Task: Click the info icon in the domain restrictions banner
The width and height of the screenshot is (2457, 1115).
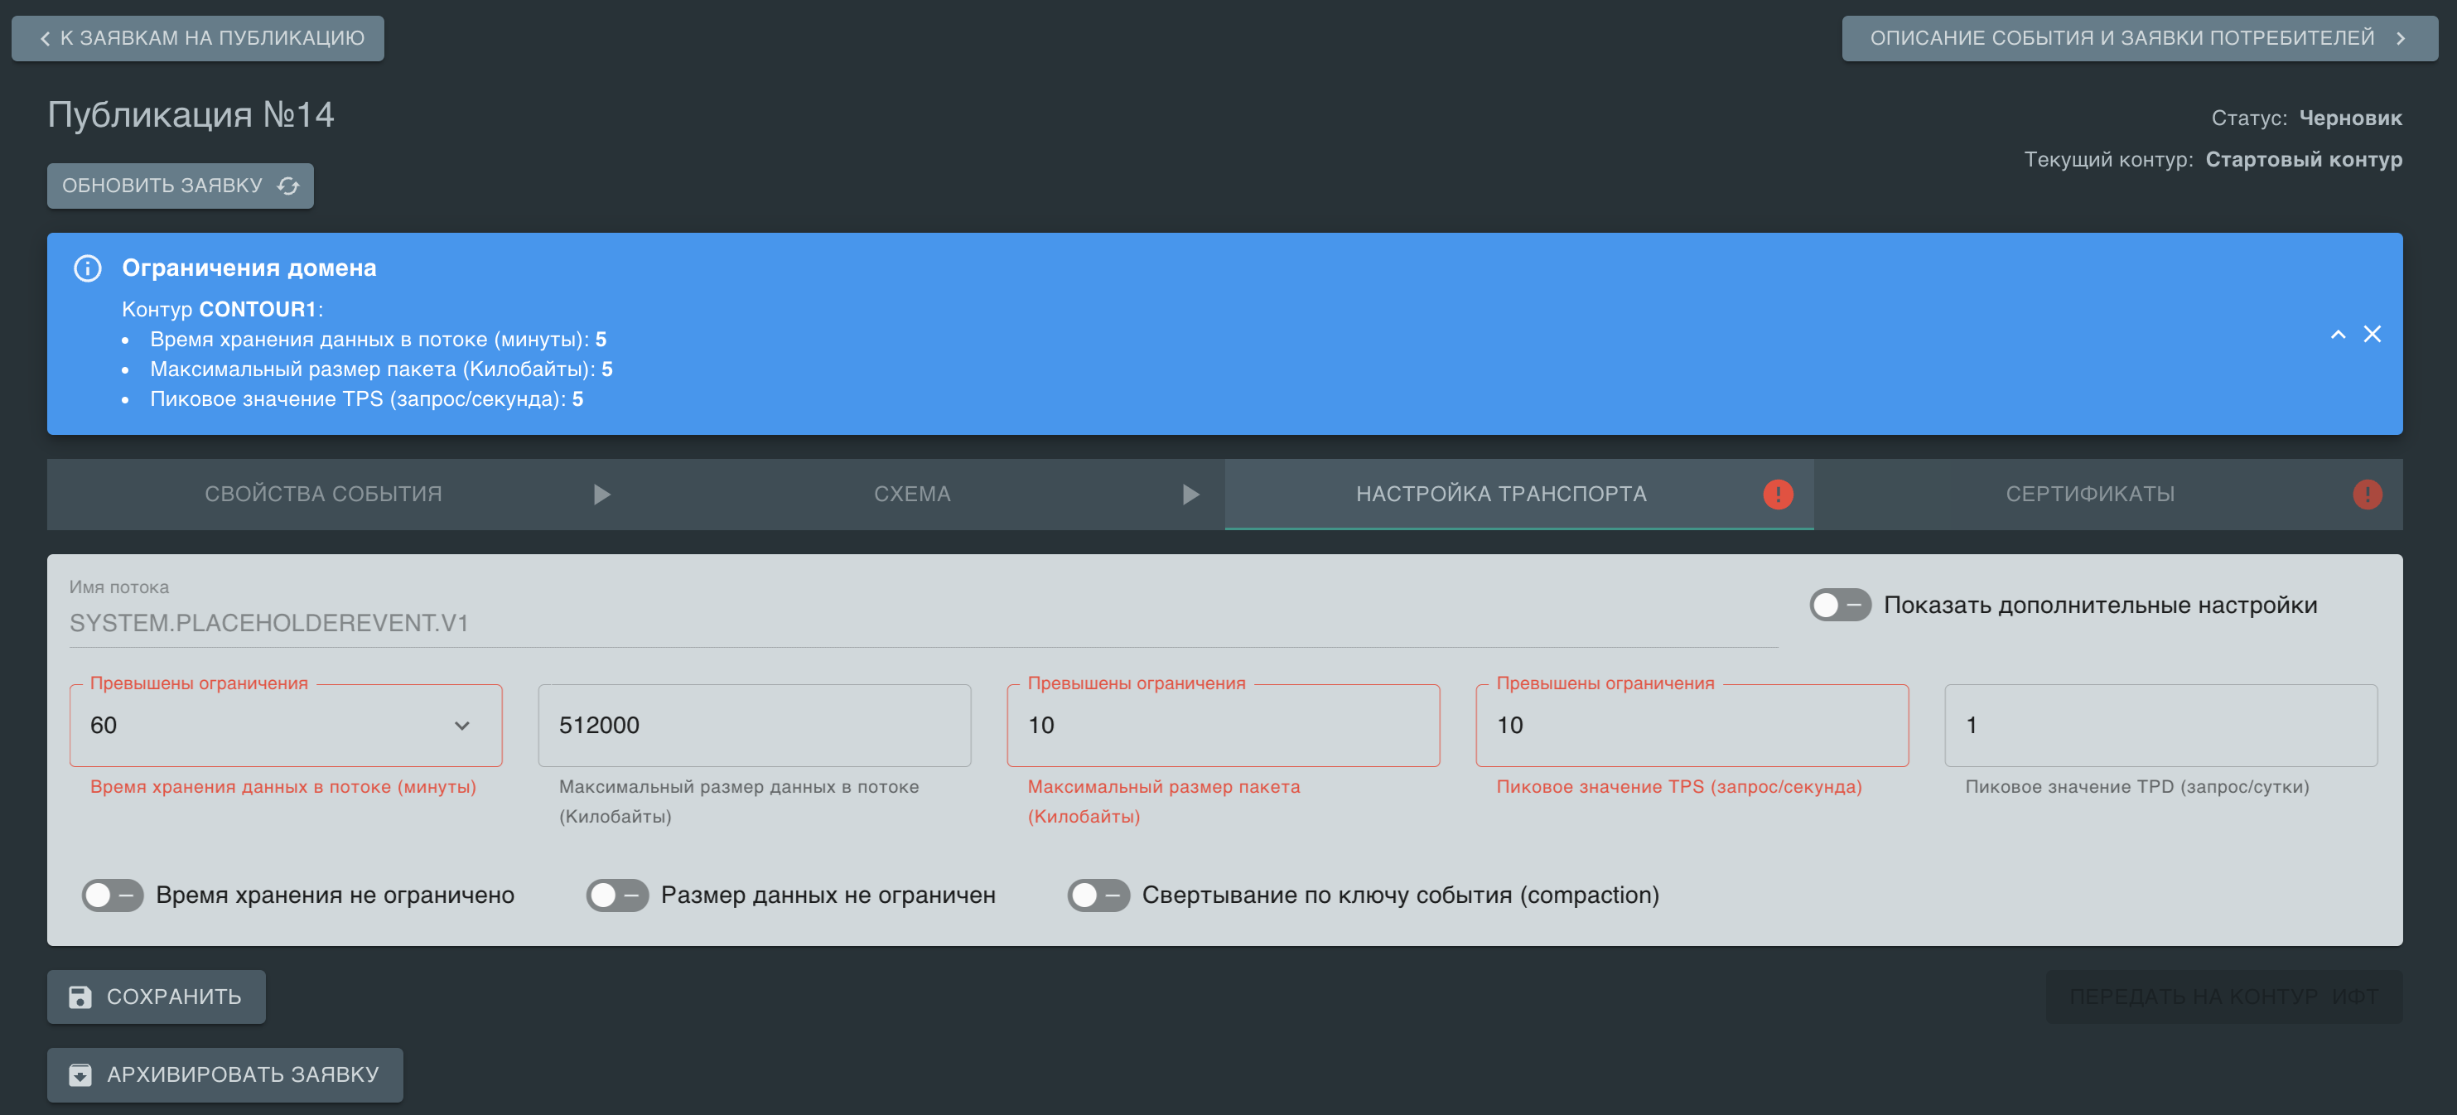Action: click(x=88, y=268)
